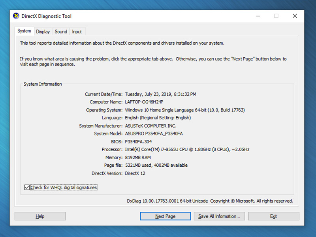Click the BIOS label
The image size is (316, 237).
click(x=117, y=142)
